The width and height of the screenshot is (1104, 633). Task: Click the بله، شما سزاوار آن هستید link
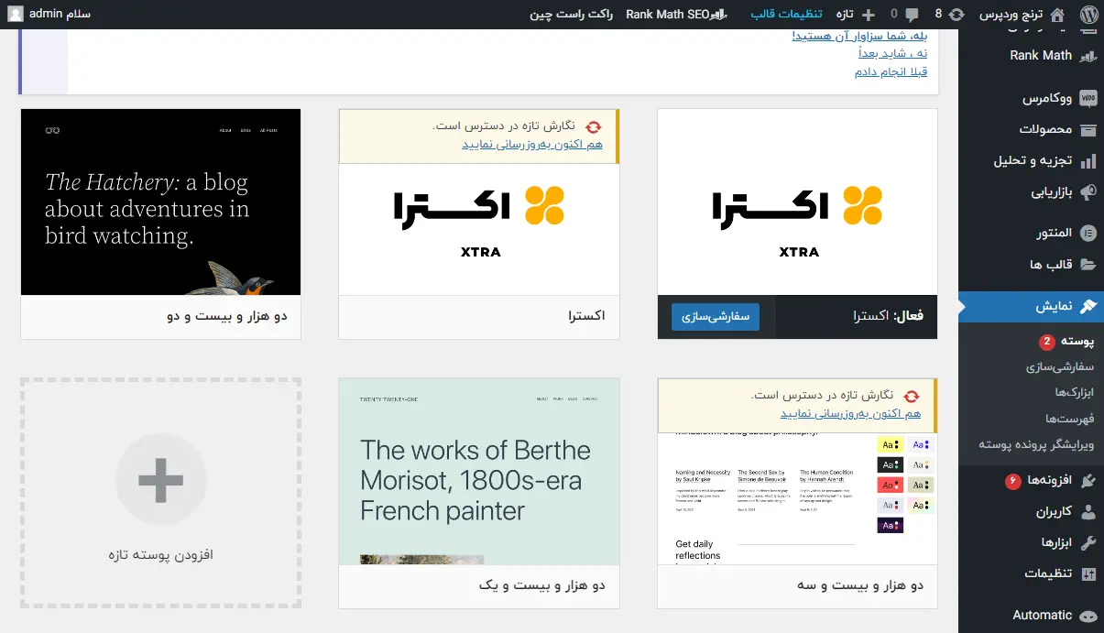coord(859,36)
